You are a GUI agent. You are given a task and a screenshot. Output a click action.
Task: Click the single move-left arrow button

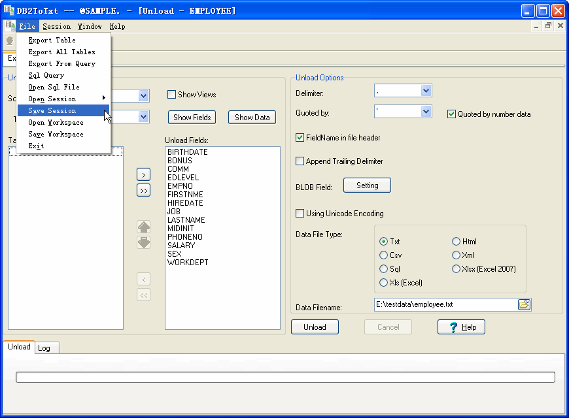pyautogui.click(x=144, y=279)
